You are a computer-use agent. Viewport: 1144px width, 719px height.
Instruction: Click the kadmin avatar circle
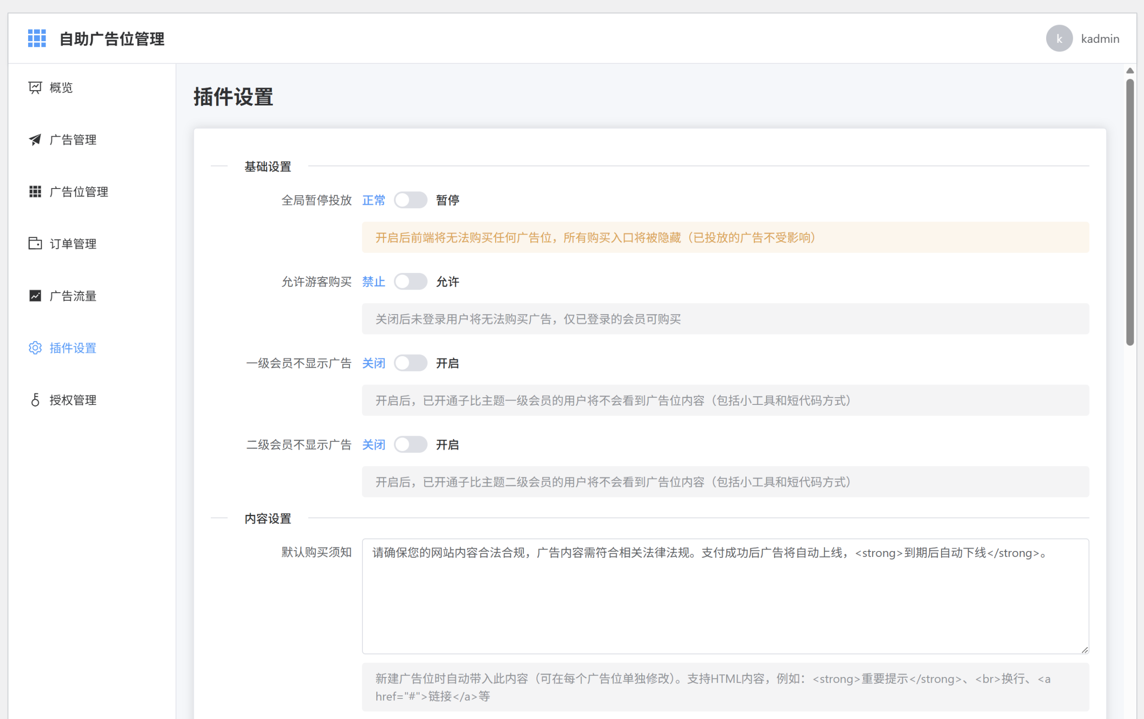1059,38
